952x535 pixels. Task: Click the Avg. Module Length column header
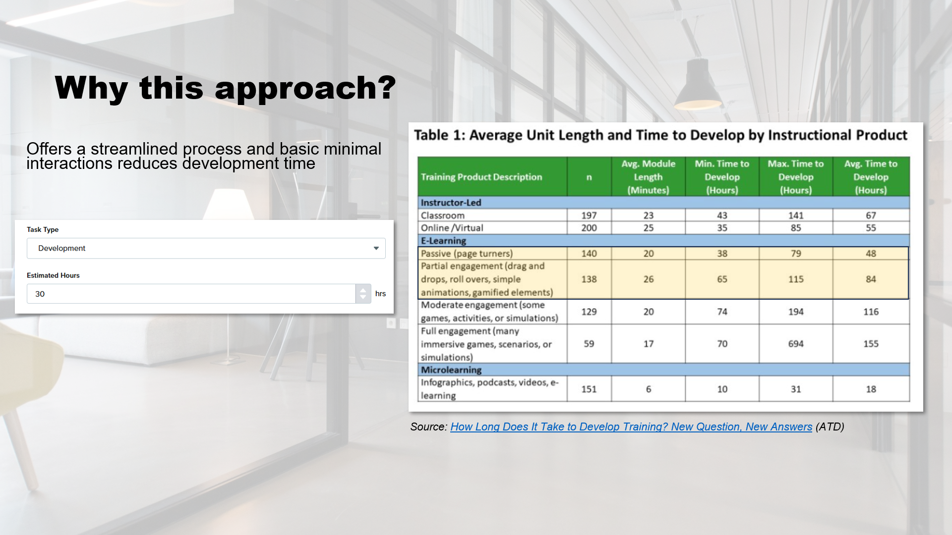point(648,177)
